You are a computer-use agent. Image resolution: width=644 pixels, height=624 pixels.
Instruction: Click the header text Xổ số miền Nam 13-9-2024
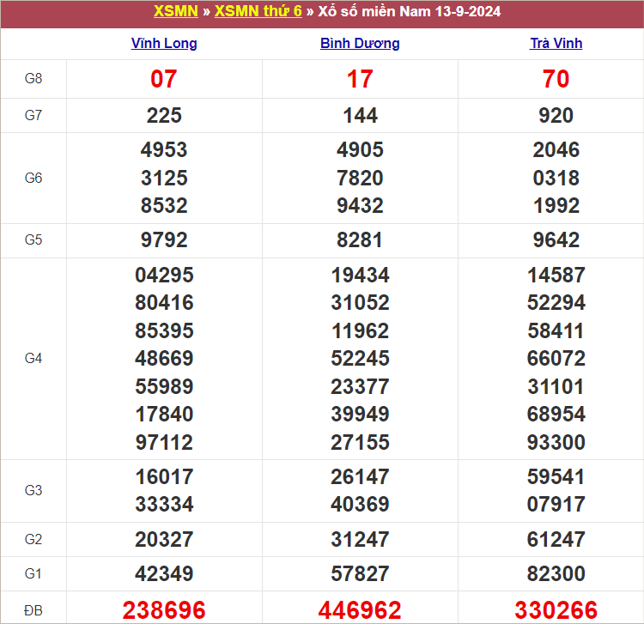point(409,11)
